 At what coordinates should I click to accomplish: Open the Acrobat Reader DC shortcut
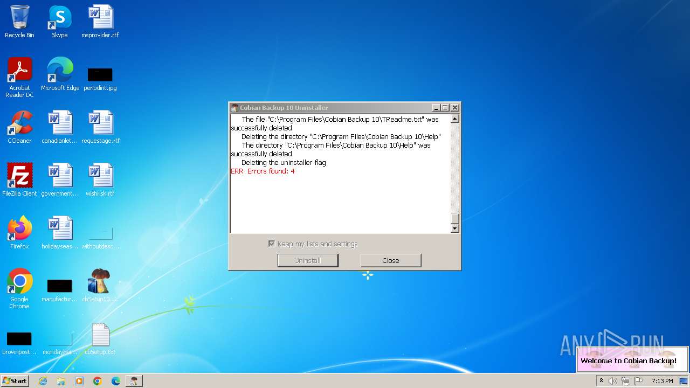point(19,78)
